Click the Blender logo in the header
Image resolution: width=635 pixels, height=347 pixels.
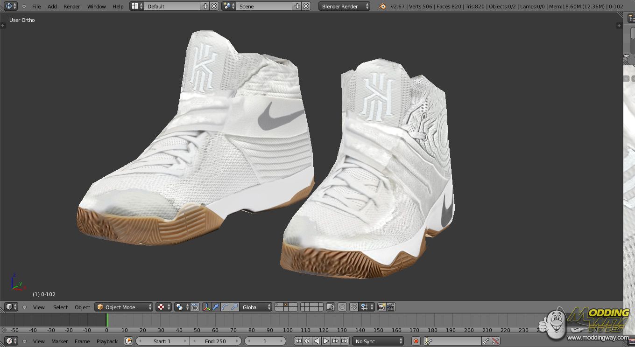point(383,6)
